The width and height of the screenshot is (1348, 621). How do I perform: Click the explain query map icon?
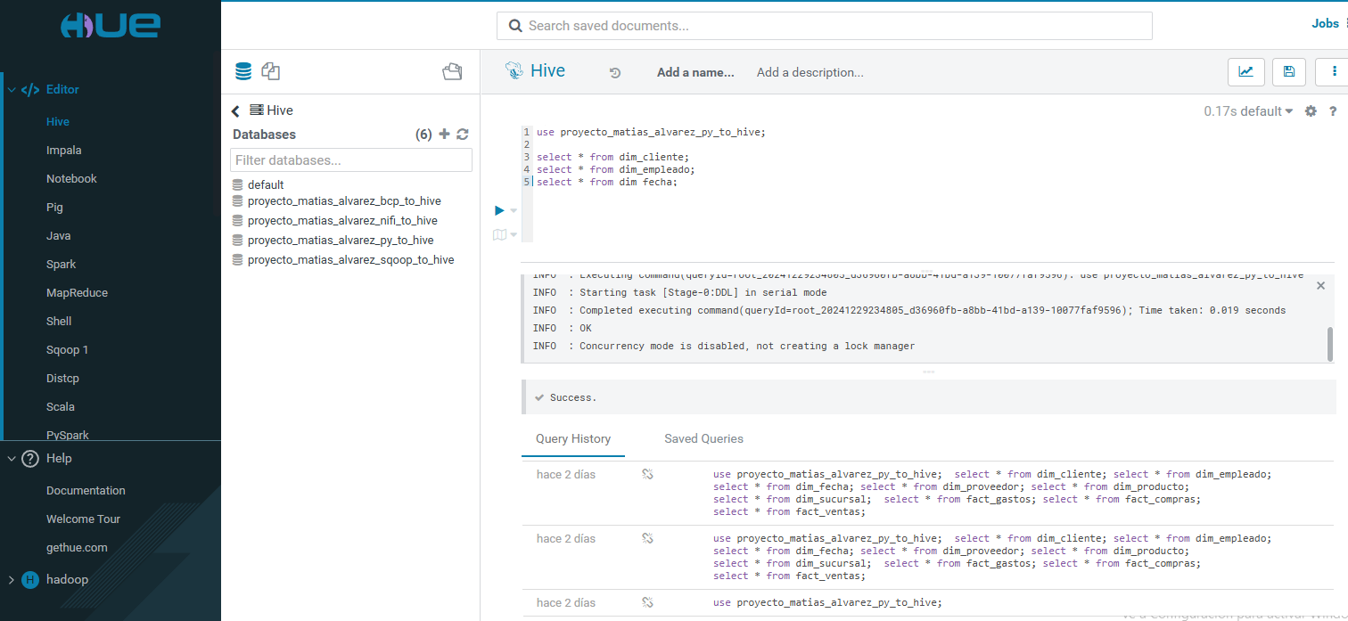point(499,234)
